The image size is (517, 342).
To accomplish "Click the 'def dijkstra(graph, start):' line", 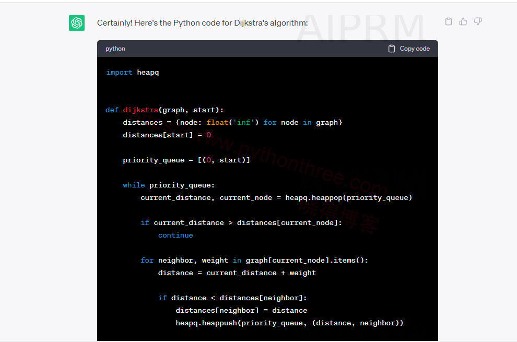I will tap(164, 110).
